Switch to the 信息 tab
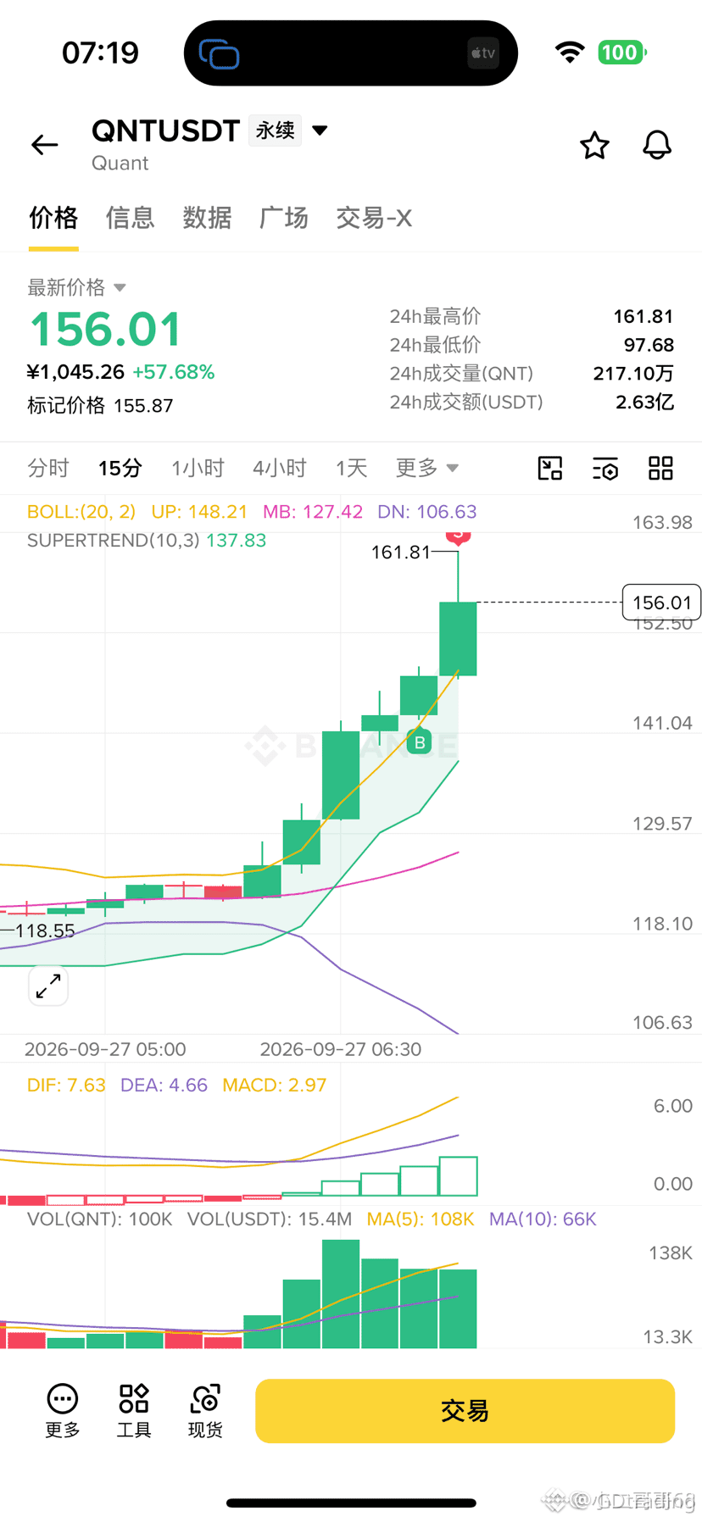The image size is (702, 1522). click(x=130, y=218)
